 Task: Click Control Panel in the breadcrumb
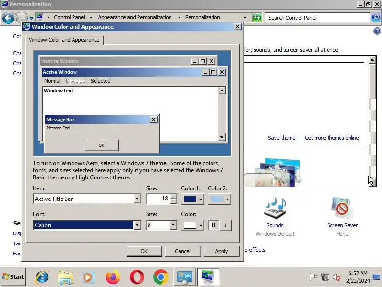click(x=69, y=17)
